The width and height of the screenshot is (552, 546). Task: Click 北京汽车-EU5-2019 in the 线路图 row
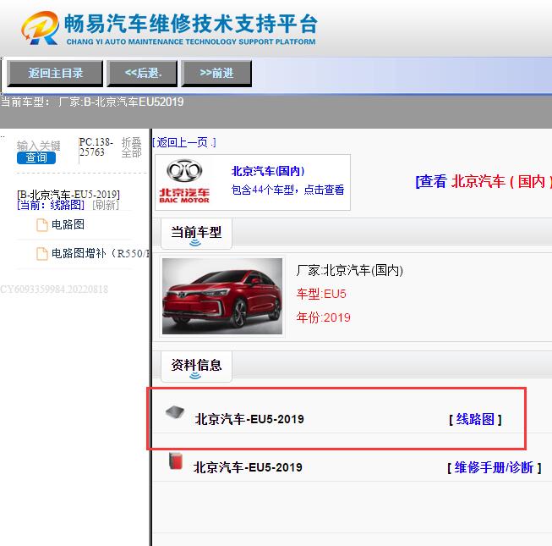tap(249, 419)
